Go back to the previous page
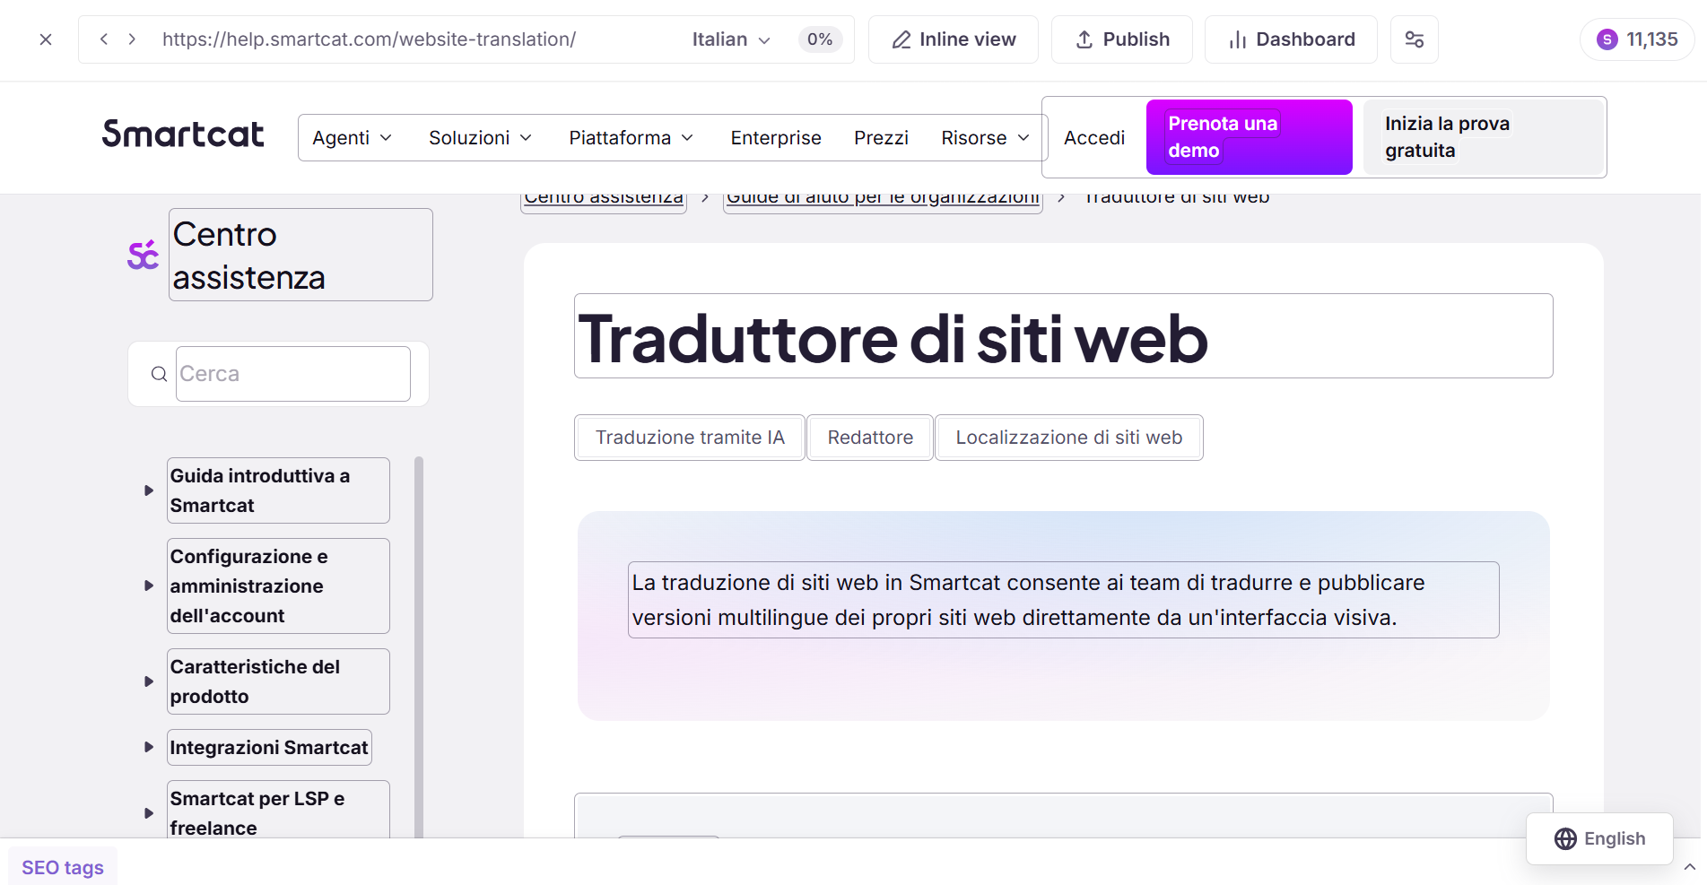Screen dimensions: 1707x885 pyautogui.click(x=104, y=39)
